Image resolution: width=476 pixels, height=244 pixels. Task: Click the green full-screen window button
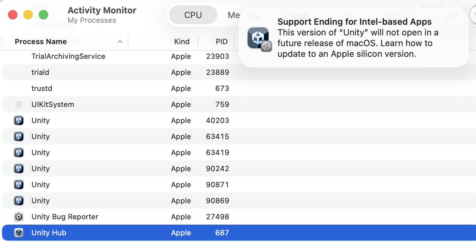click(43, 15)
